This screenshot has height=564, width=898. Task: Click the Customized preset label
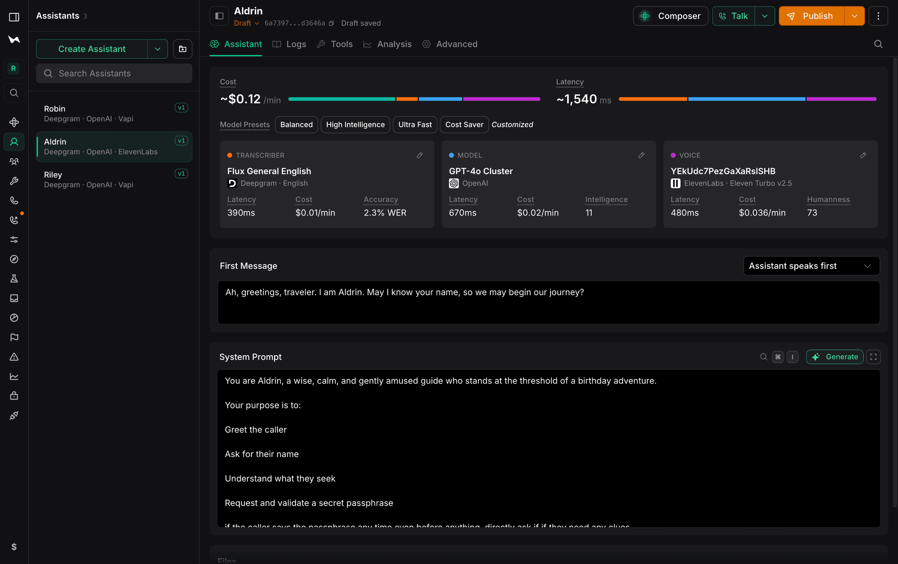(x=512, y=125)
